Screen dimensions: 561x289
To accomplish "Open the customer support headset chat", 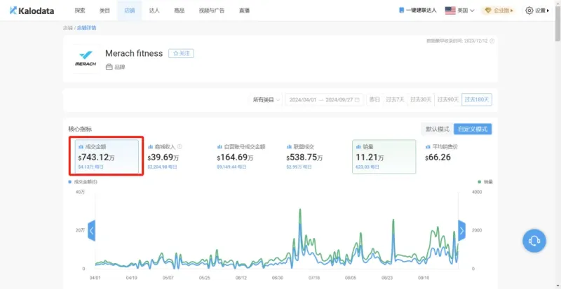I will tap(534, 241).
